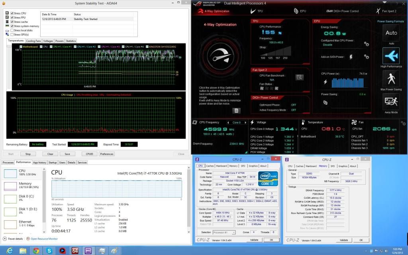
Task: Switch to the Voltages tab in AIDA64
Action: point(48,41)
